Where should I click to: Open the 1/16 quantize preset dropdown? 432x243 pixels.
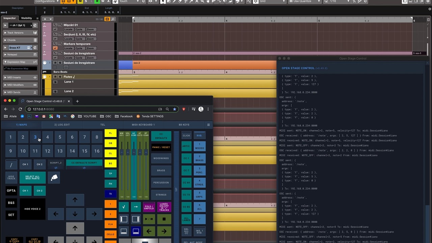pos(340,1)
